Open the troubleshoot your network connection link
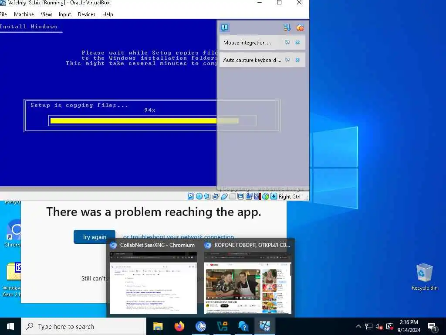This screenshot has width=446, height=335. pos(178,237)
